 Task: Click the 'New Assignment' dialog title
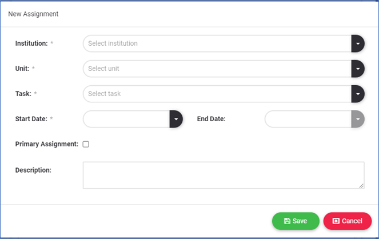33,13
